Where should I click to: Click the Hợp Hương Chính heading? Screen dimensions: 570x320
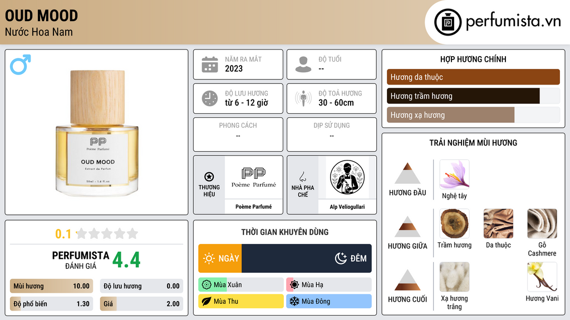tap(473, 59)
